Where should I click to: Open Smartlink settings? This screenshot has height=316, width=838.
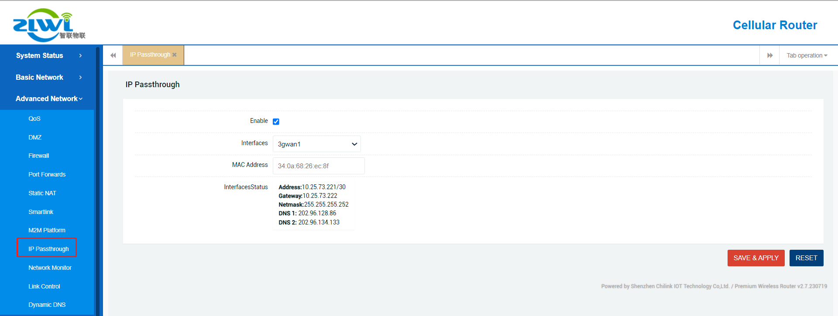click(x=41, y=212)
